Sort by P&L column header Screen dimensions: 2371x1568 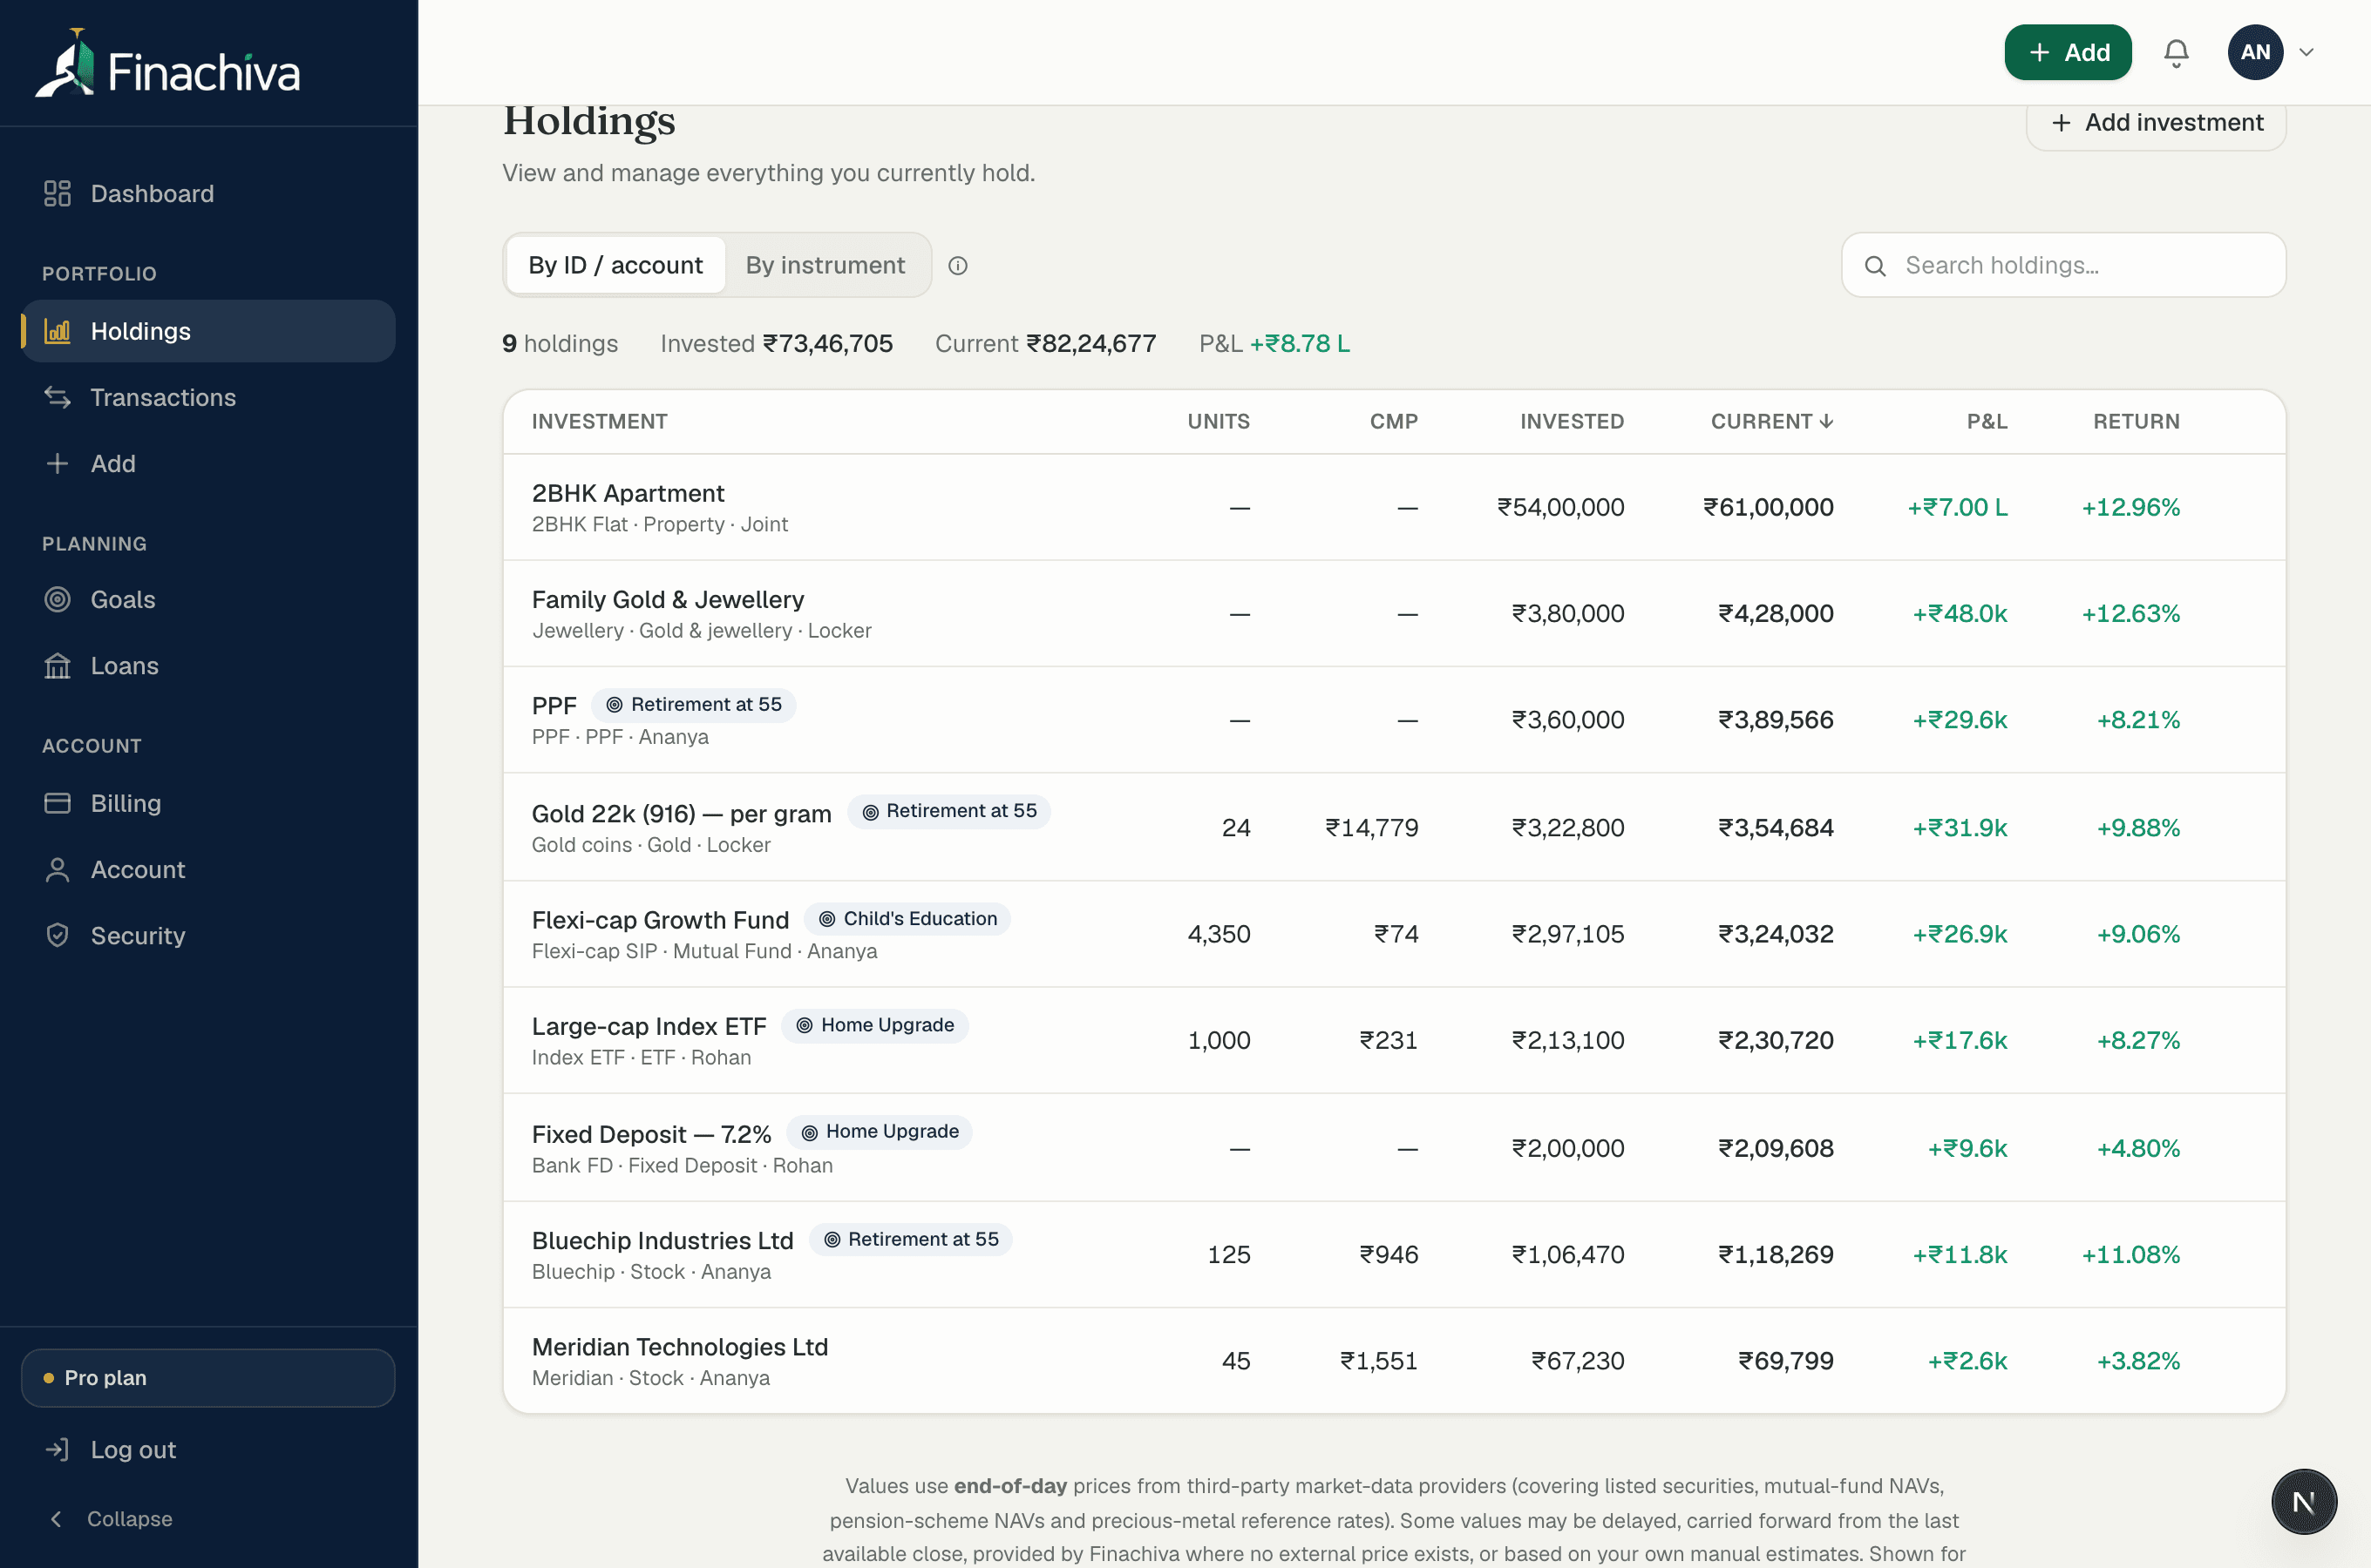point(1986,421)
